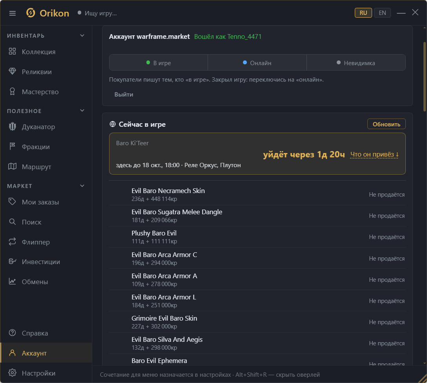Screen dimensions: 427x383
Task: Open the Trades chart icon
Action: click(12, 281)
